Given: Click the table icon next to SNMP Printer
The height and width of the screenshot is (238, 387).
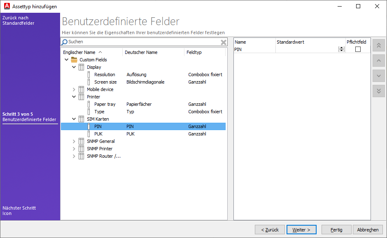Looking at the screenshot, I should [x=82, y=149].
